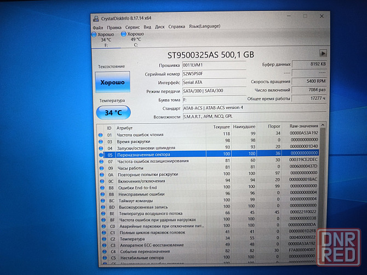The height and width of the screenshot is (275, 367).
Task: Open the Справка menu
Action: click(x=176, y=27)
